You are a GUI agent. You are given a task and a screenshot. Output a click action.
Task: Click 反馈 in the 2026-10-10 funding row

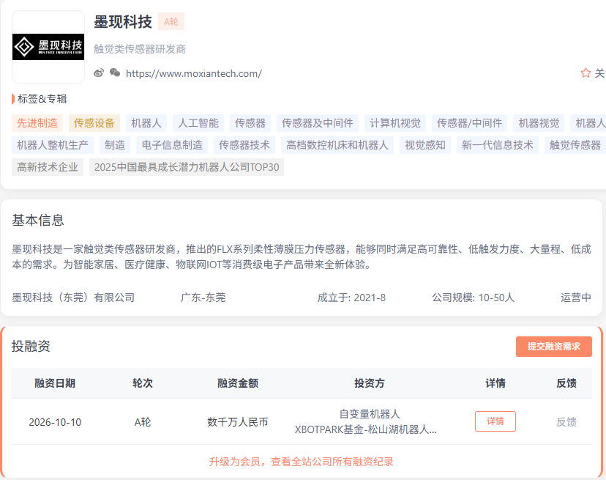566,421
